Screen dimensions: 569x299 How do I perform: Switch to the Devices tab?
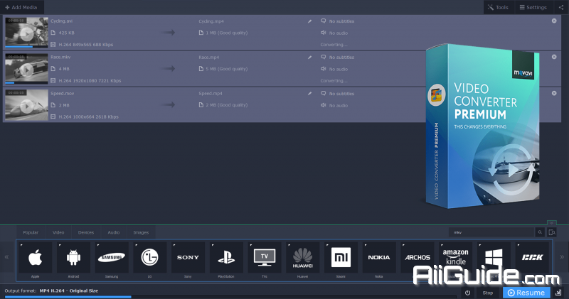click(x=86, y=232)
